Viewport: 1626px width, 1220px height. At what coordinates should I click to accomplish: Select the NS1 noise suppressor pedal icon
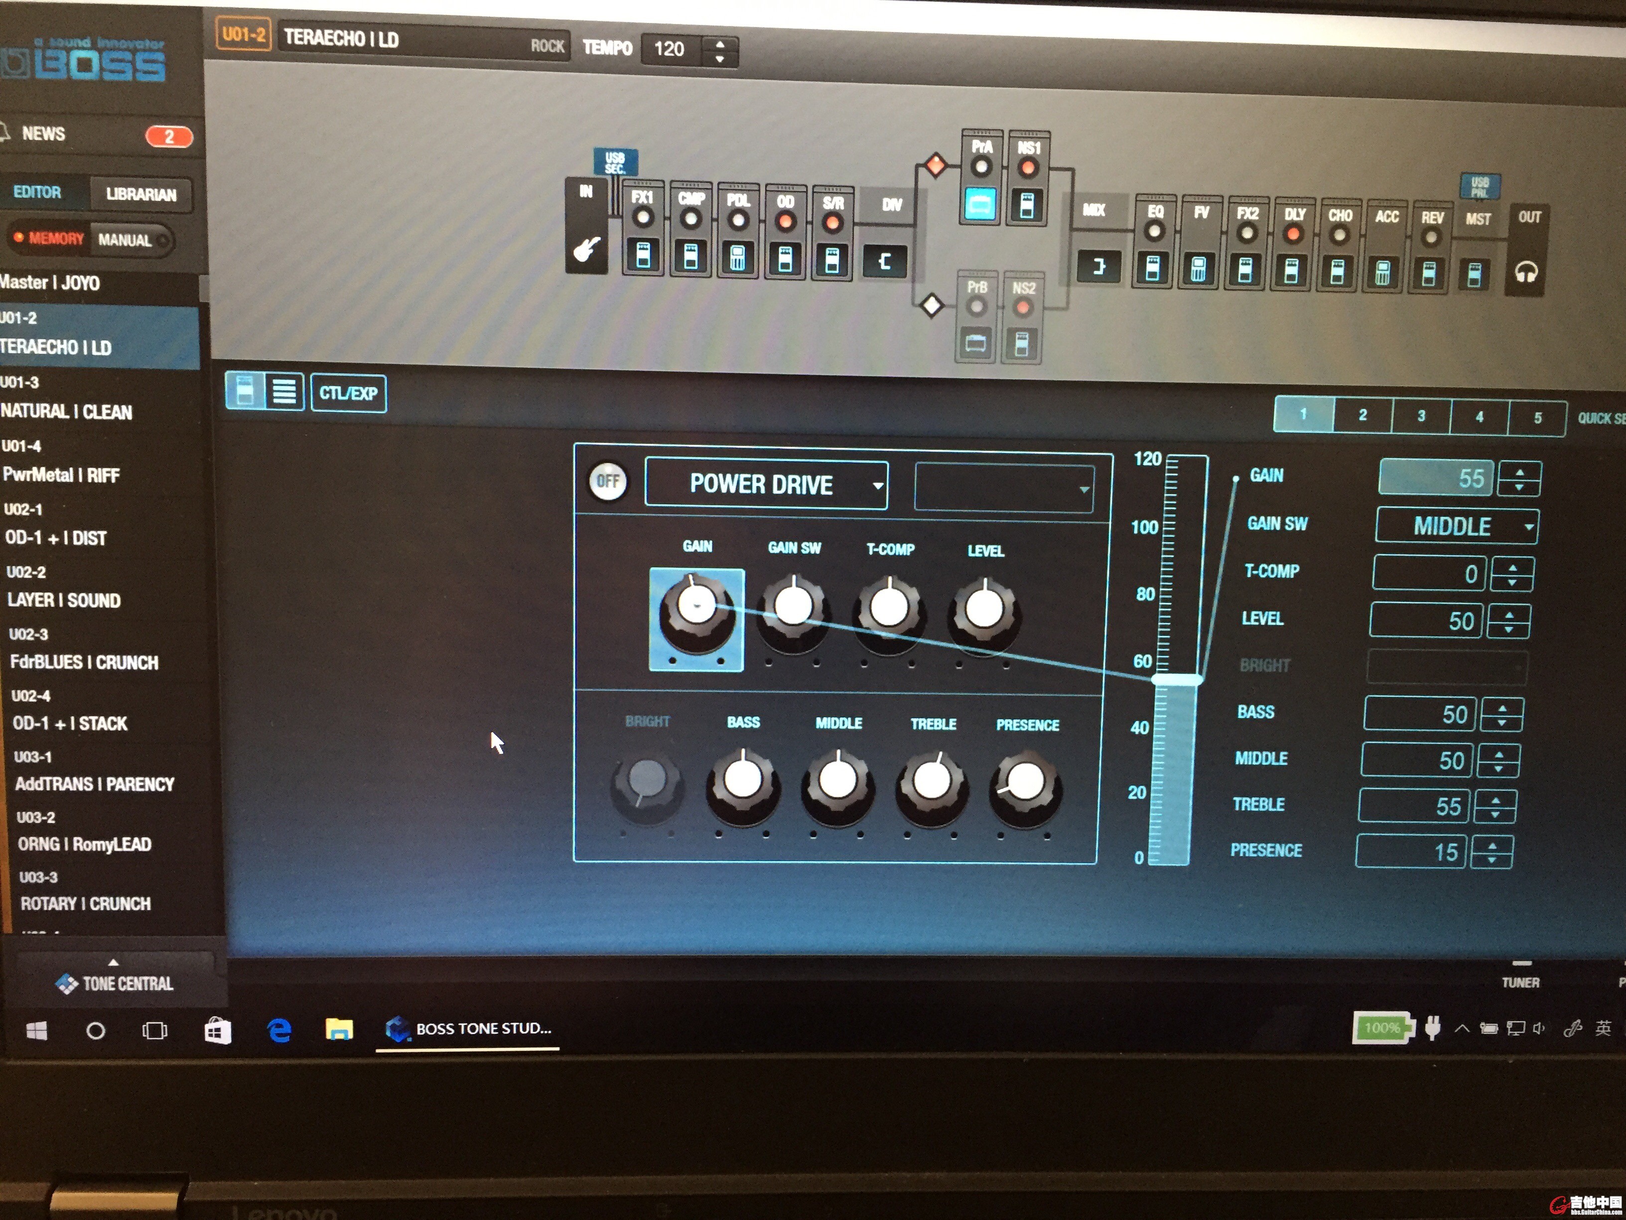pos(1027,205)
